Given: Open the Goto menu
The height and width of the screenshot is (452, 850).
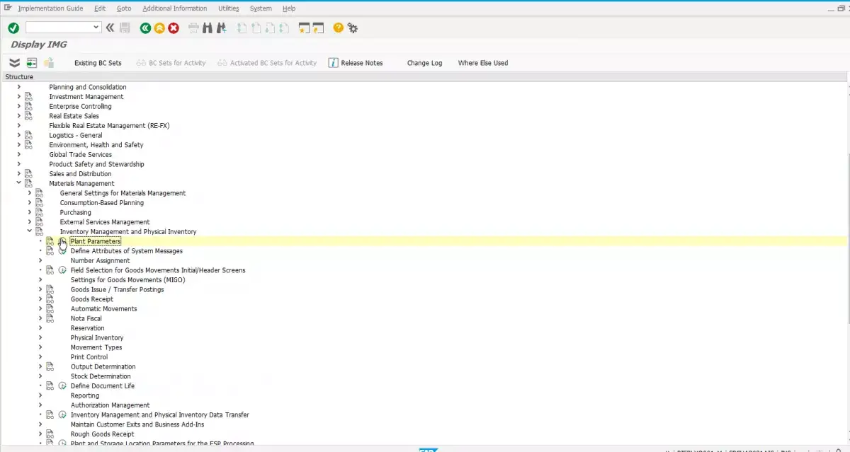Looking at the screenshot, I should coord(124,8).
